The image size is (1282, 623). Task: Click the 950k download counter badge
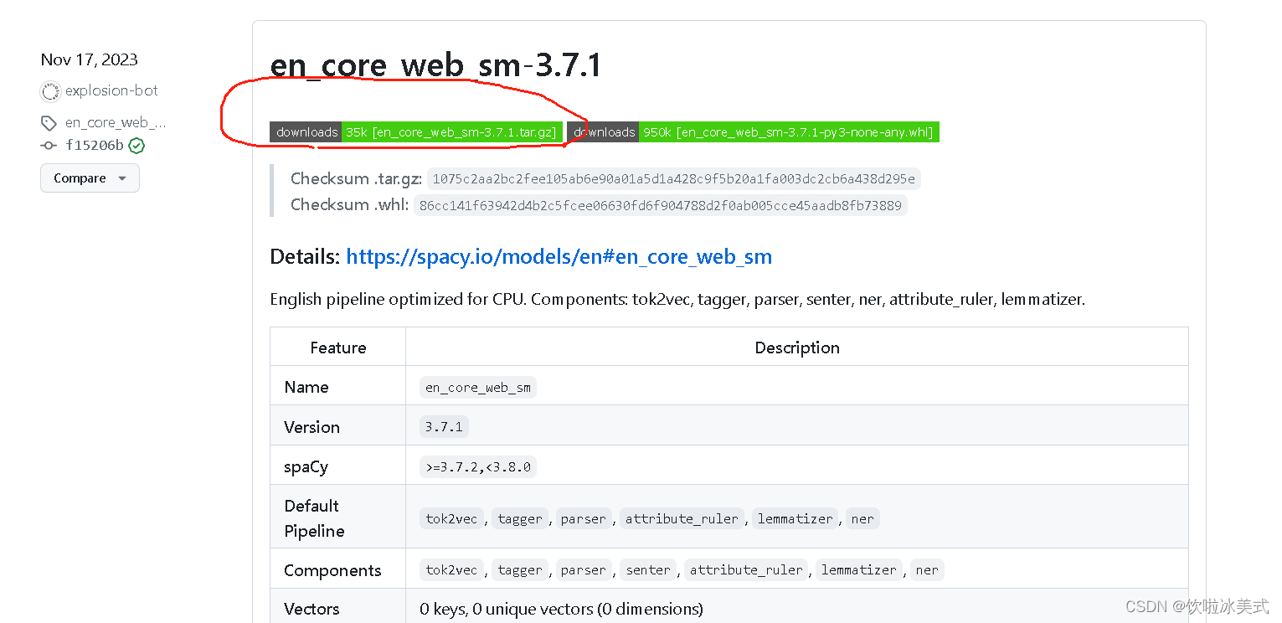788,131
